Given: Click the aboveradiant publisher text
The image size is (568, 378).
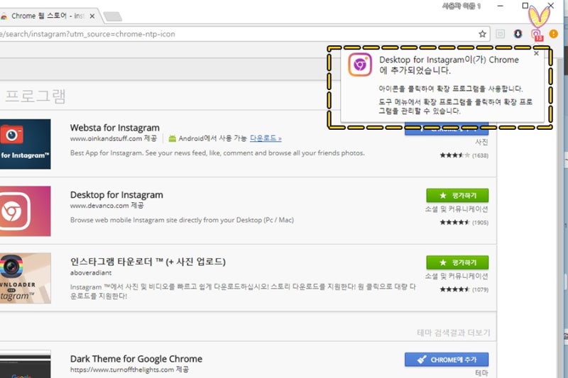Looking at the screenshot, I should [x=91, y=273].
